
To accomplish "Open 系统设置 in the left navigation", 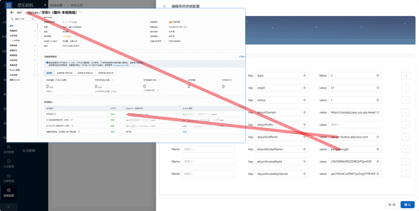I will (x=9, y=192).
